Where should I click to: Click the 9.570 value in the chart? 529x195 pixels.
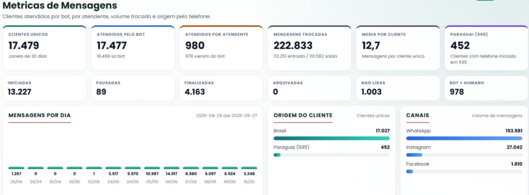point(133,174)
